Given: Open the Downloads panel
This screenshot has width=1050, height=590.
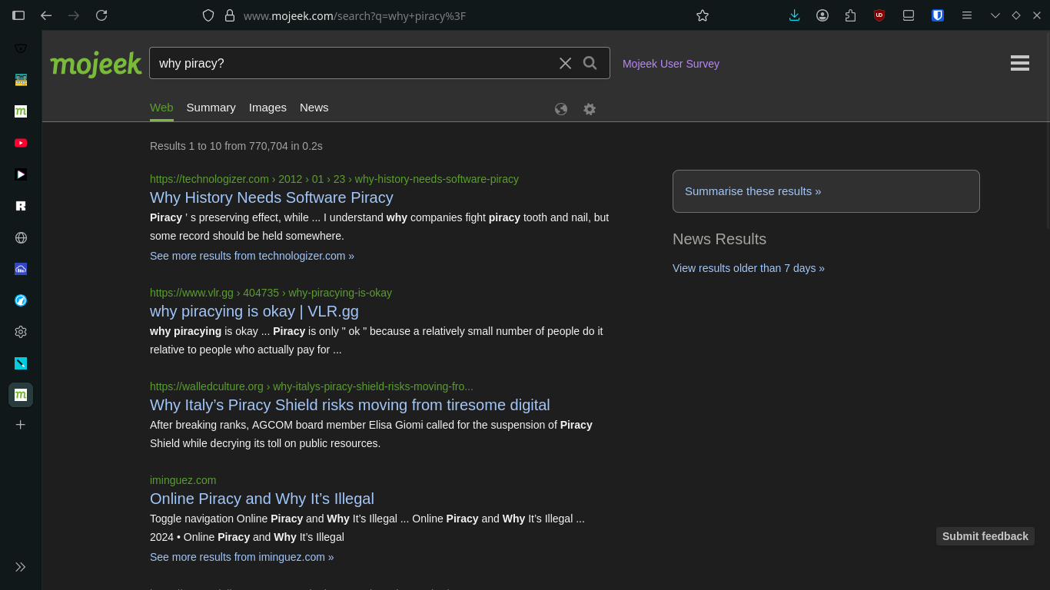Looking at the screenshot, I should click(795, 15).
